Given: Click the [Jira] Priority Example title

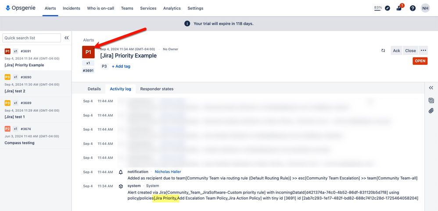Looking at the screenshot, I should (x=129, y=56).
